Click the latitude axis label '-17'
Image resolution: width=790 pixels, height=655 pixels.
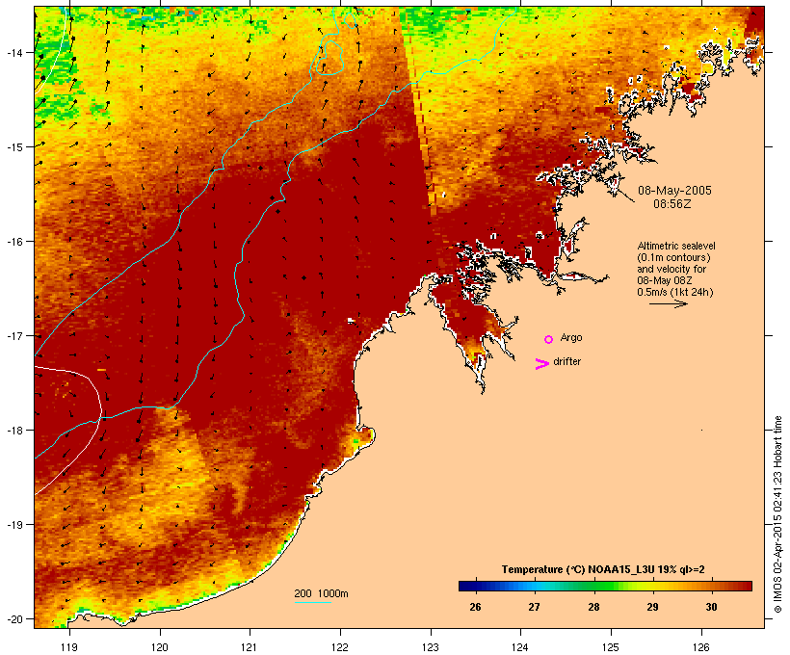tap(14, 335)
